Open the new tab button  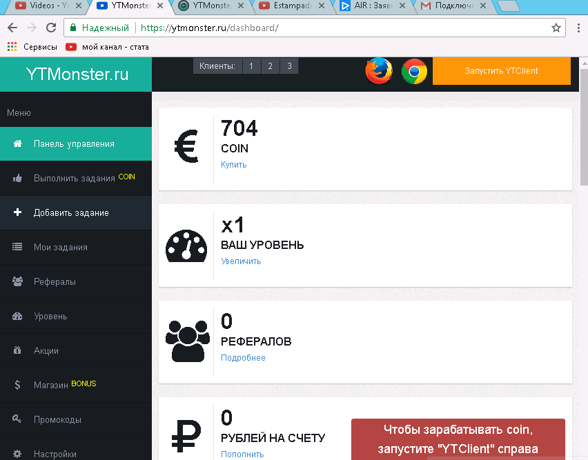pos(508,6)
